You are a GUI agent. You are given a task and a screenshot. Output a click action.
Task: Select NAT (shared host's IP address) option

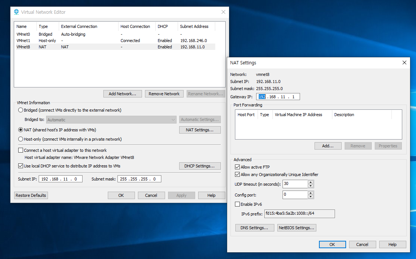[20, 130]
